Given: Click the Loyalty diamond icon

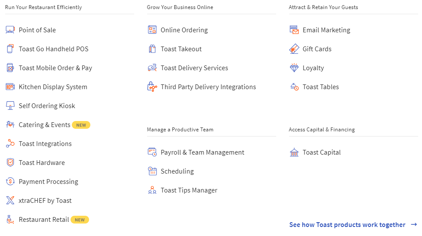Looking at the screenshot, I should pyautogui.click(x=294, y=68).
